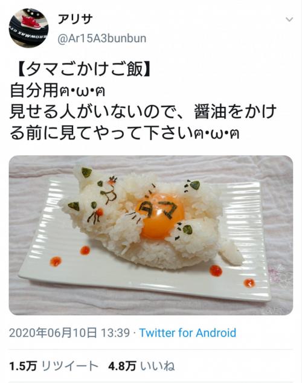The height and width of the screenshot is (383, 302).
Task: Open the @Ar15A3bunbun handle link
Action: [102, 39]
